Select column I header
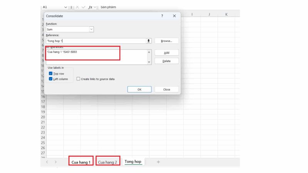Viewport: 308px width, 173px height. 192,14
